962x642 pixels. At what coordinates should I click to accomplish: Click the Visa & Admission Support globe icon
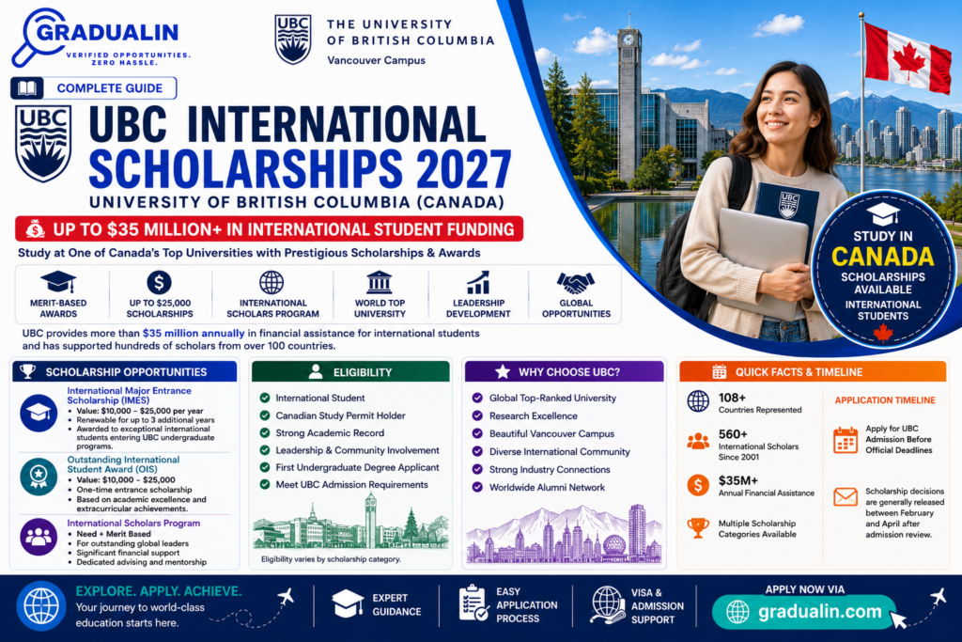pos(608,604)
